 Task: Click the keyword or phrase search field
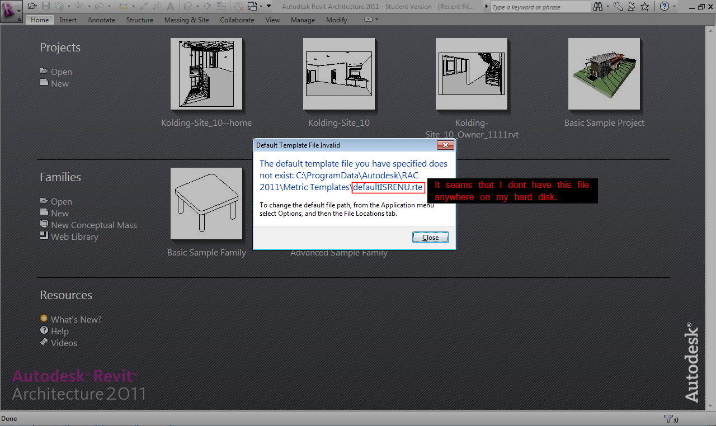tap(540, 7)
